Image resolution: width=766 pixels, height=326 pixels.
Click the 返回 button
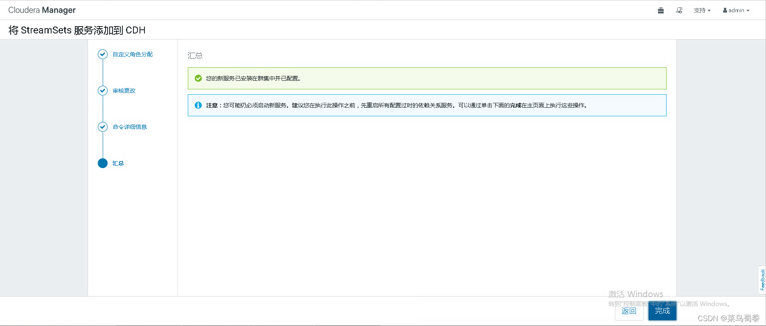(x=629, y=311)
